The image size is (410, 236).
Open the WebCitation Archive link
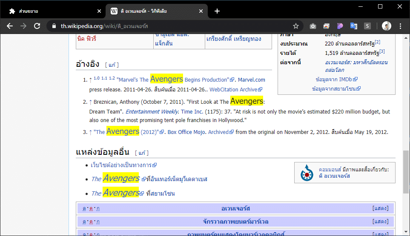(235, 89)
